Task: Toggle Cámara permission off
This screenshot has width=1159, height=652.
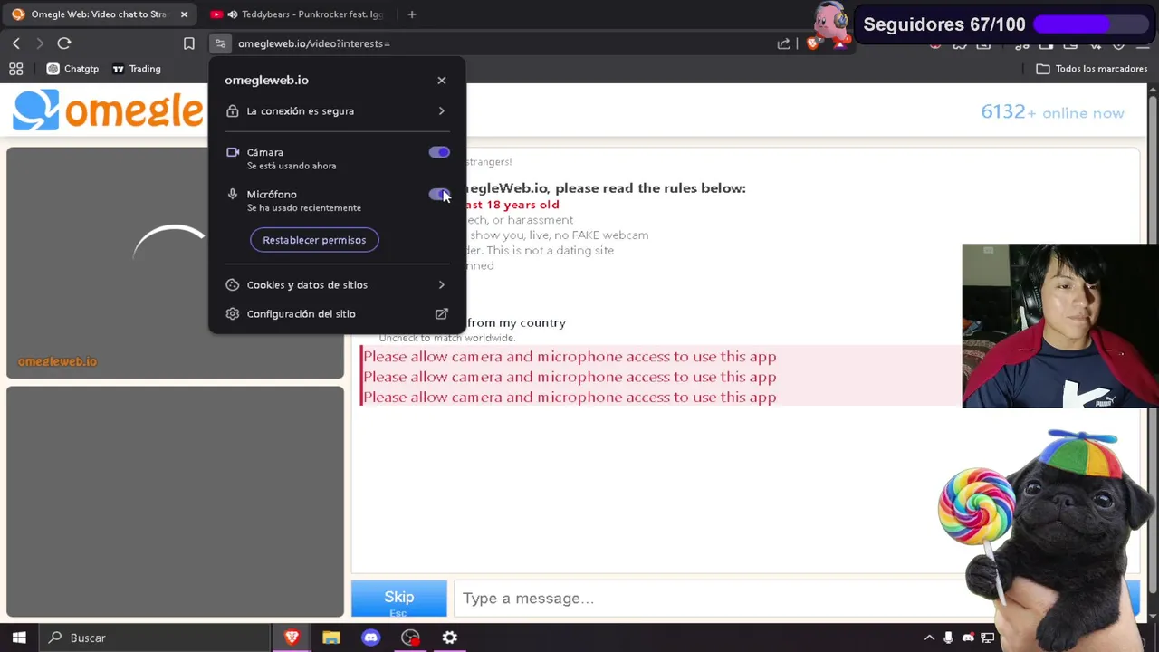Action: 439,152
